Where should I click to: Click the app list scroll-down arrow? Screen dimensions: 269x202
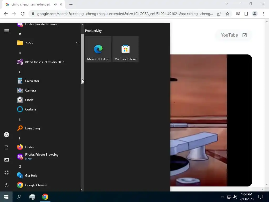click(x=82, y=190)
